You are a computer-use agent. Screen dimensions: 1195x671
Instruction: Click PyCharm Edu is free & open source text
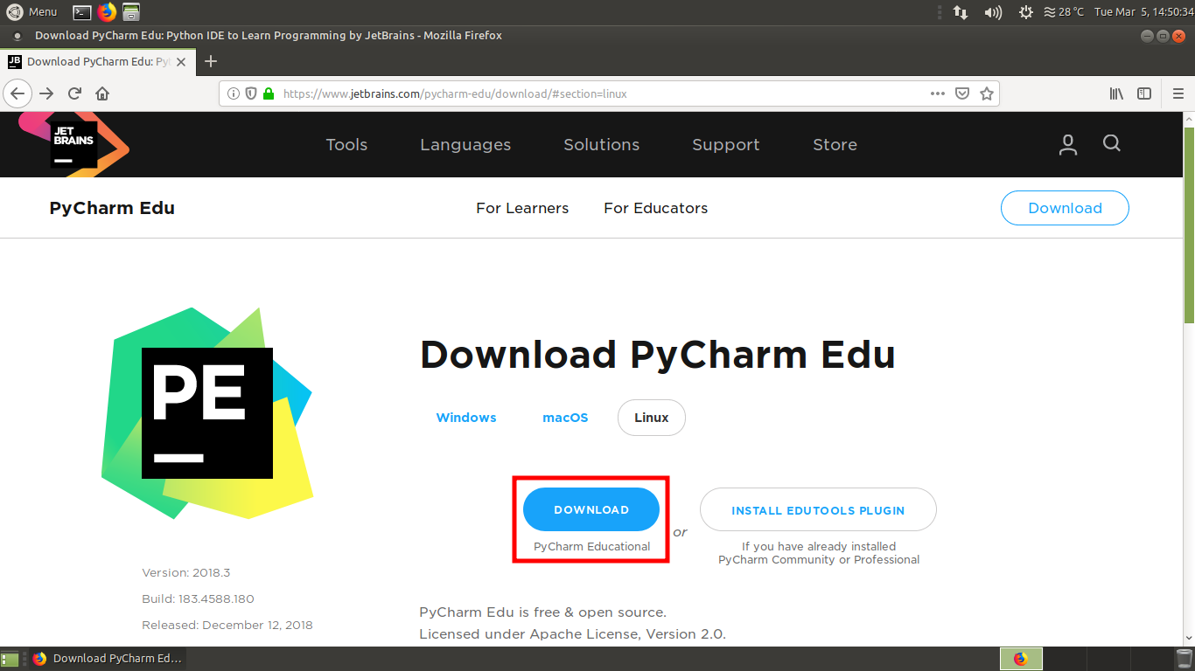click(543, 612)
